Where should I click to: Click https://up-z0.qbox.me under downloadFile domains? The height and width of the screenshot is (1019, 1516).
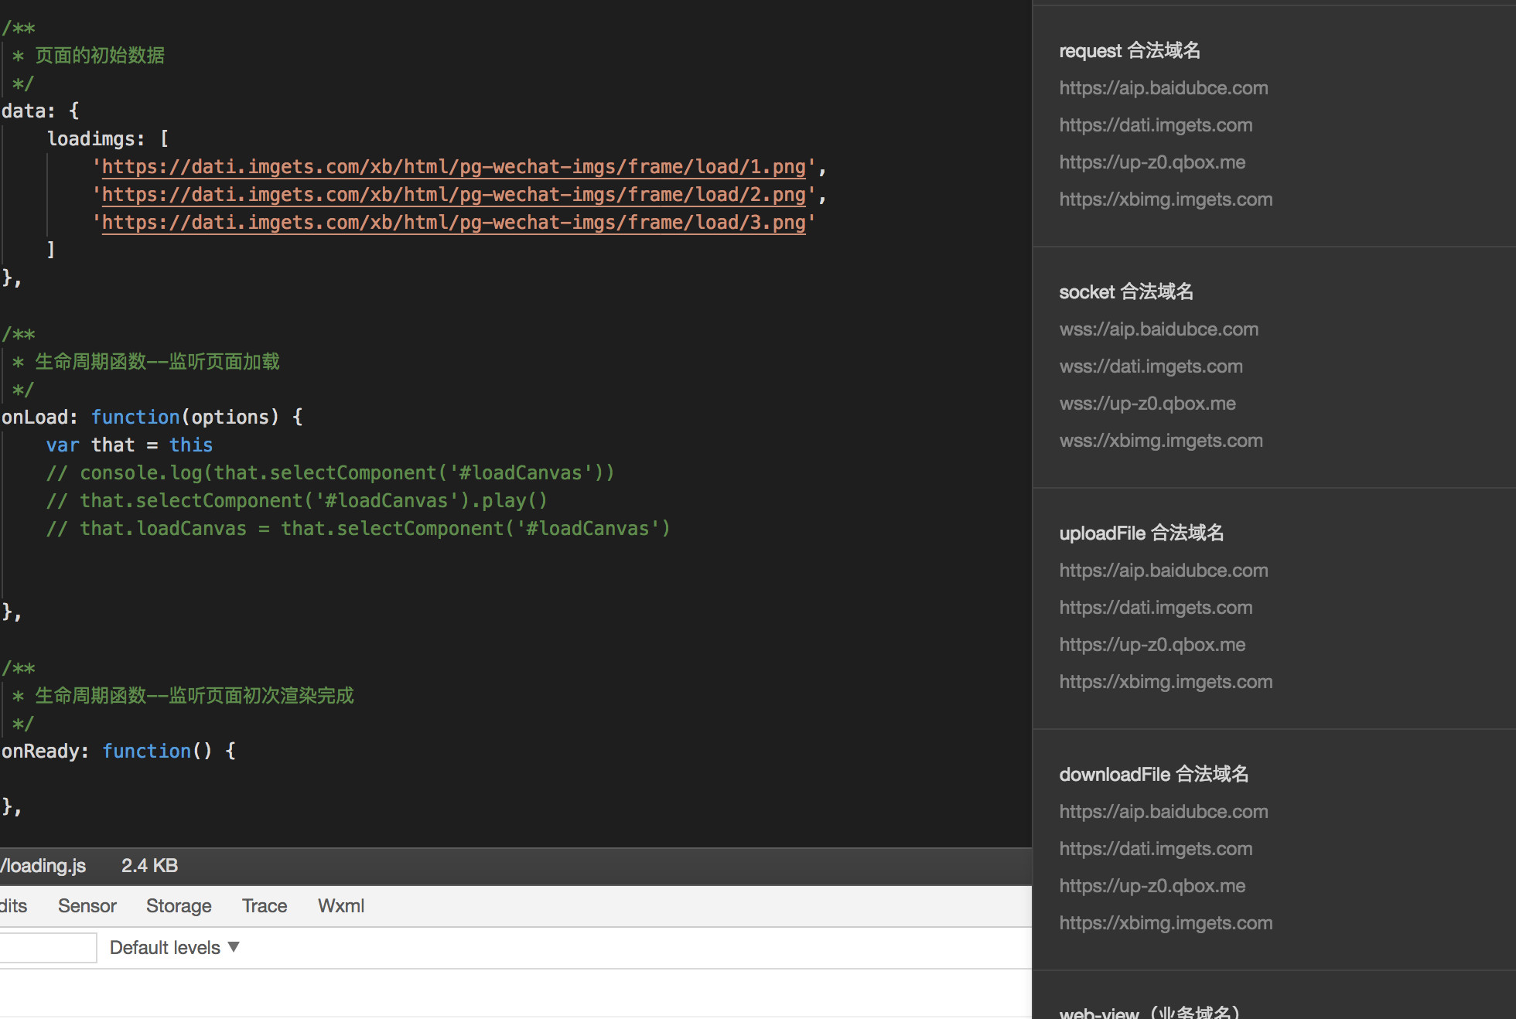click(x=1152, y=886)
